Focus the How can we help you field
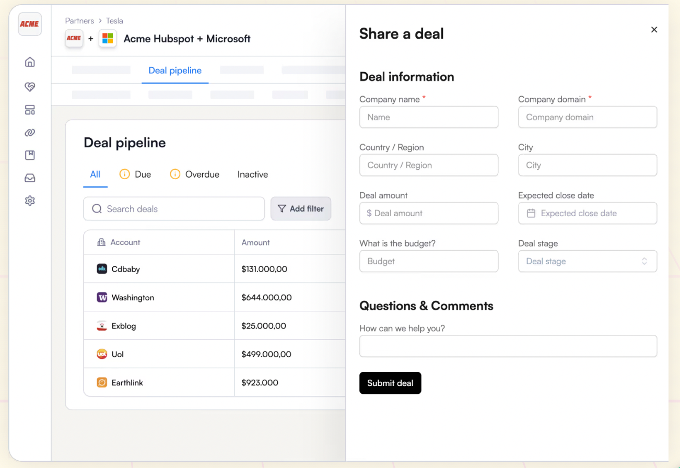Viewport: 680px width, 468px height. (x=508, y=346)
